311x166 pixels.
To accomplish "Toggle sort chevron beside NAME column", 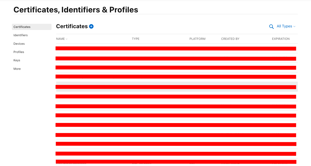I will click(x=67, y=39).
